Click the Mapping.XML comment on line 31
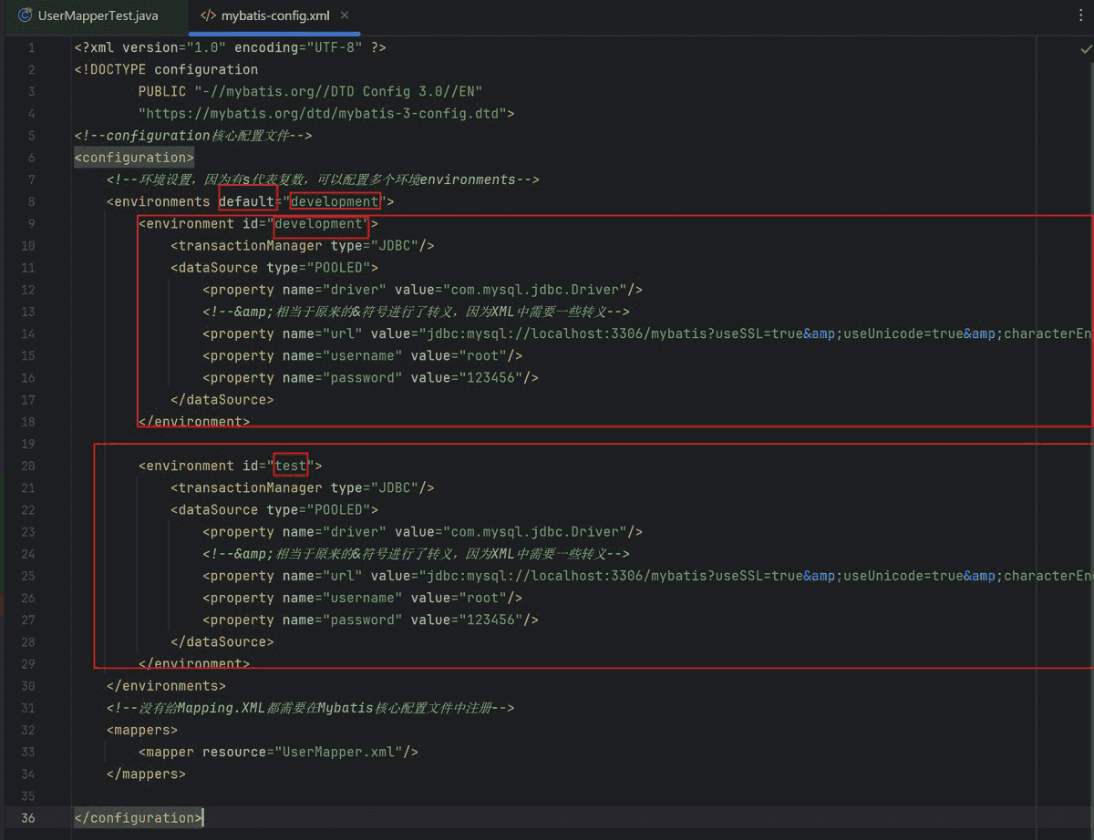The width and height of the screenshot is (1094, 840). [x=311, y=708]
